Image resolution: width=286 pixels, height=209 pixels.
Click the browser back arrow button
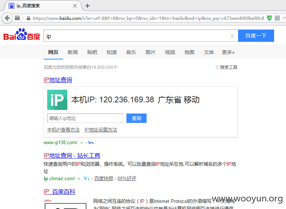(7, 18)
